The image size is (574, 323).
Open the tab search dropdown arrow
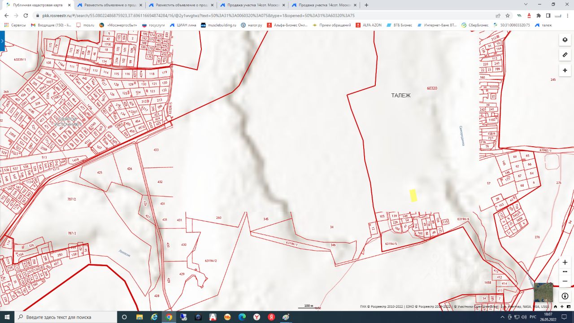tap(526, 4)
